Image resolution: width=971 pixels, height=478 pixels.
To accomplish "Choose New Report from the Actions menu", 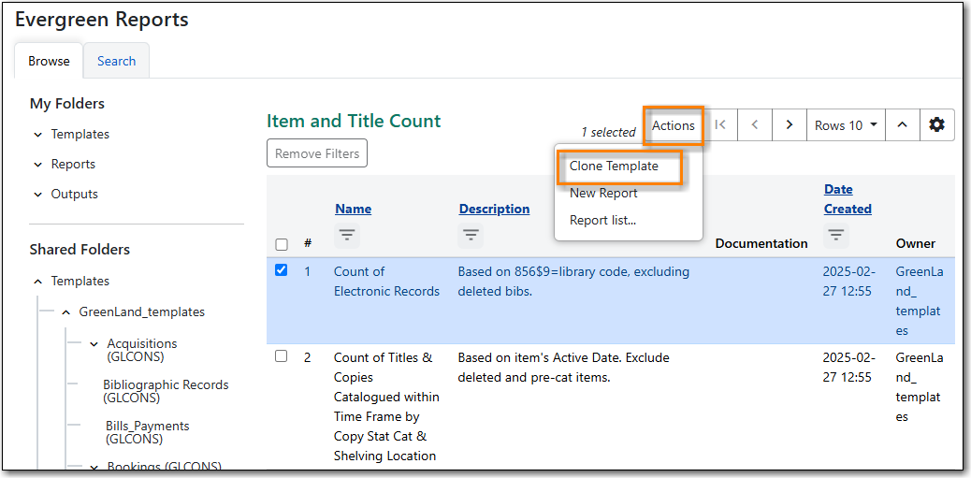I will [x=603, y=194].
